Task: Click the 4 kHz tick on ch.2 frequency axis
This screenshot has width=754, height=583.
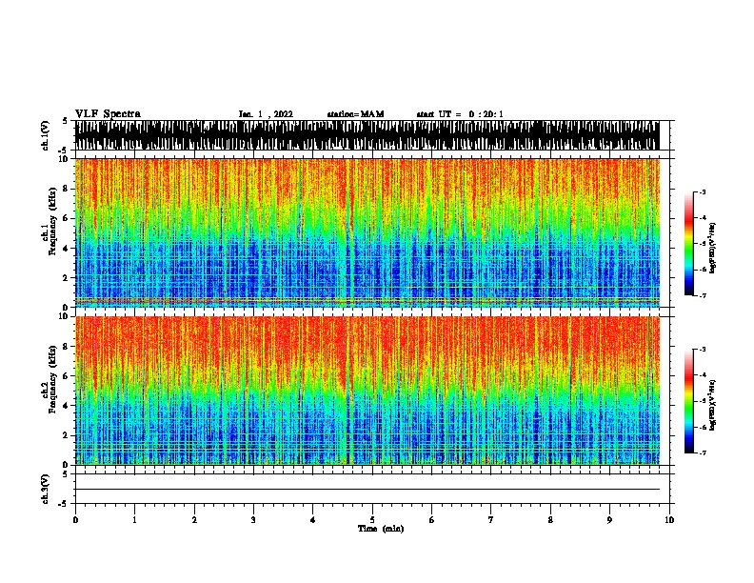Action: tap(67, 406)
